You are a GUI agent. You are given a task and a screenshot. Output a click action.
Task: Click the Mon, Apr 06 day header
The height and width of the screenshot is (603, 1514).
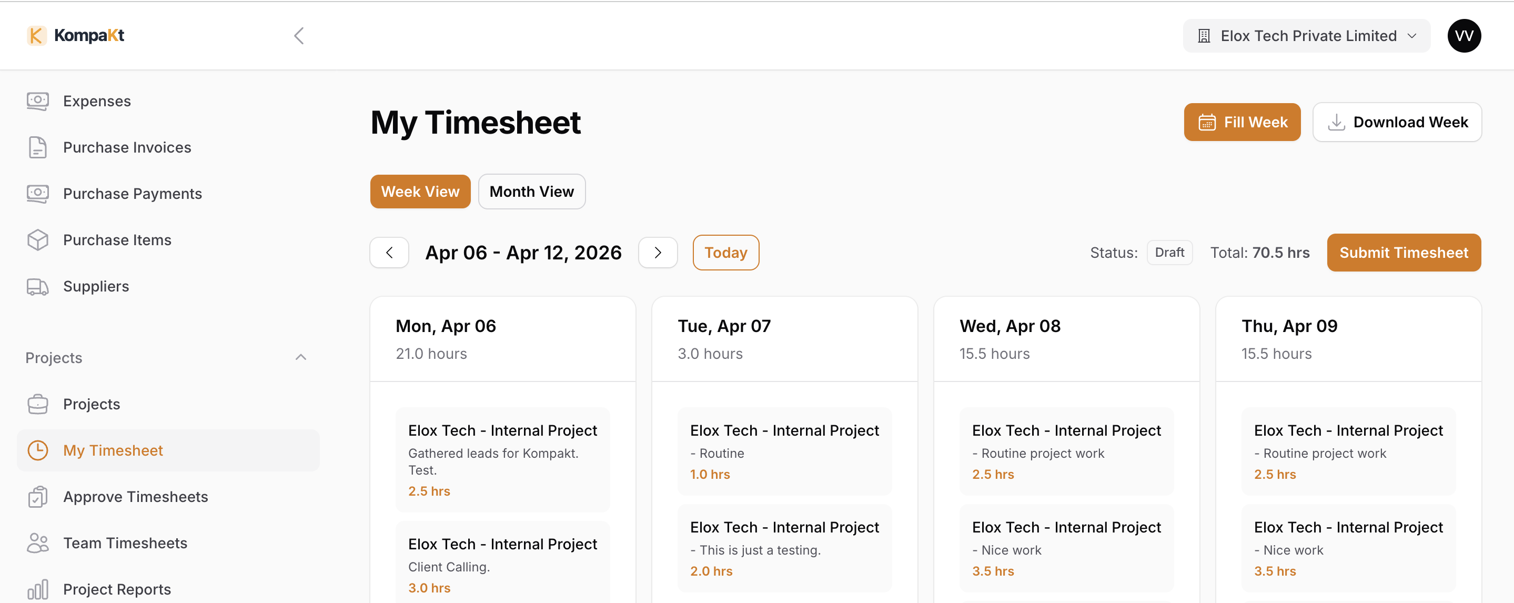tap(446, 326)
